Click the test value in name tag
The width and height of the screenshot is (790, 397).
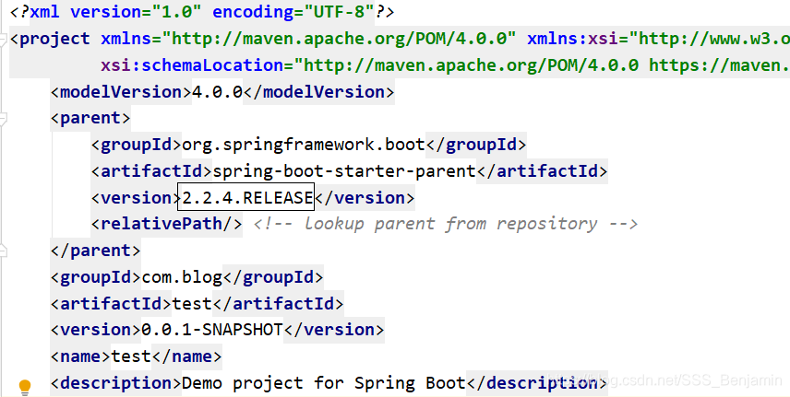tap(130, 356)
